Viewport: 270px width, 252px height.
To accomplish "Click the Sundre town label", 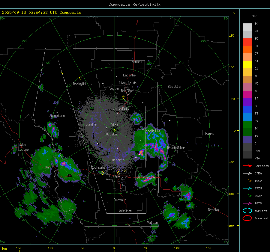I will [91, 124].
